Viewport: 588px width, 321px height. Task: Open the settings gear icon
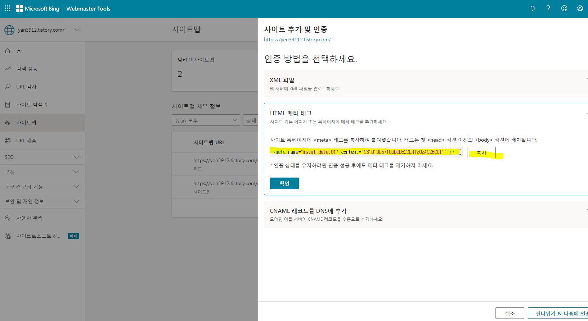(580, 8)
